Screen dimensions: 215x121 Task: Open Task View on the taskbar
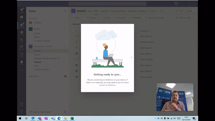(x=26, y=118)
